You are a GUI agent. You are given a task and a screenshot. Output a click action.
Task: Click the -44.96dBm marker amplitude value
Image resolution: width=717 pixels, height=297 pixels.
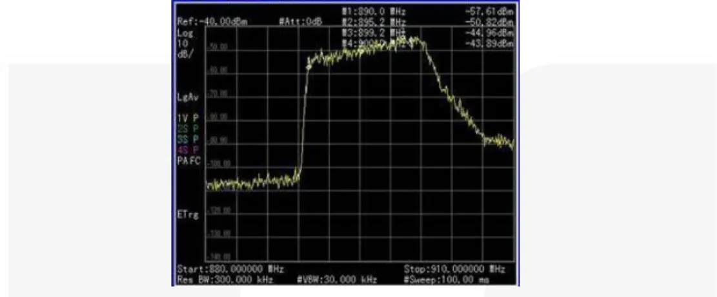489,32
